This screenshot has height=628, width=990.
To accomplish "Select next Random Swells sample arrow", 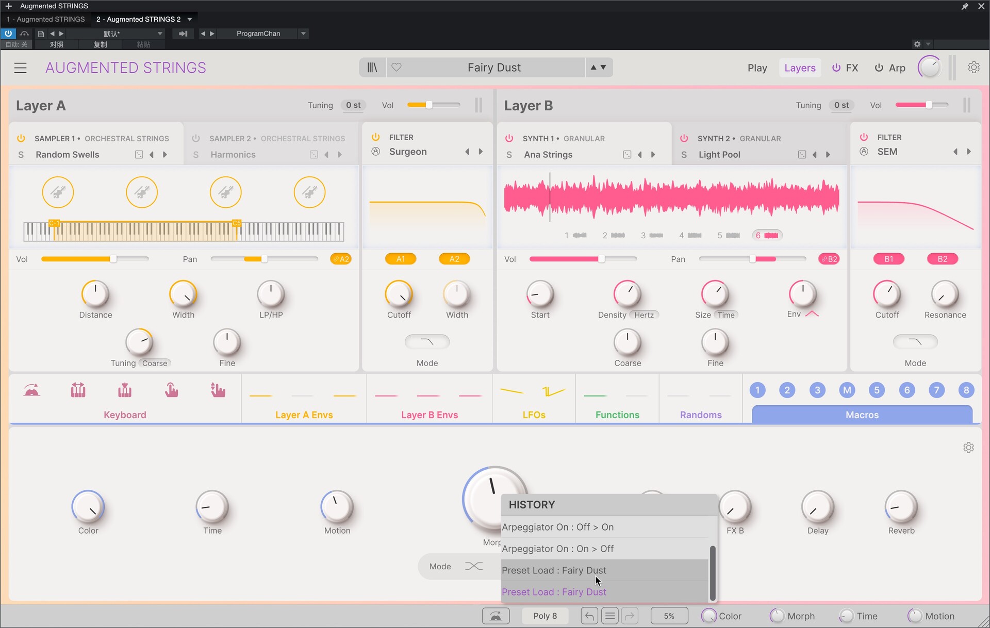I will [165, 155].
